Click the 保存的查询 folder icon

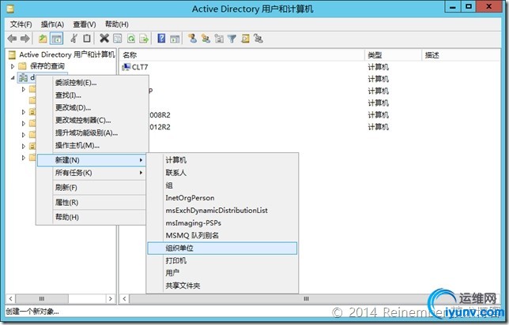(x=22, y=66)
